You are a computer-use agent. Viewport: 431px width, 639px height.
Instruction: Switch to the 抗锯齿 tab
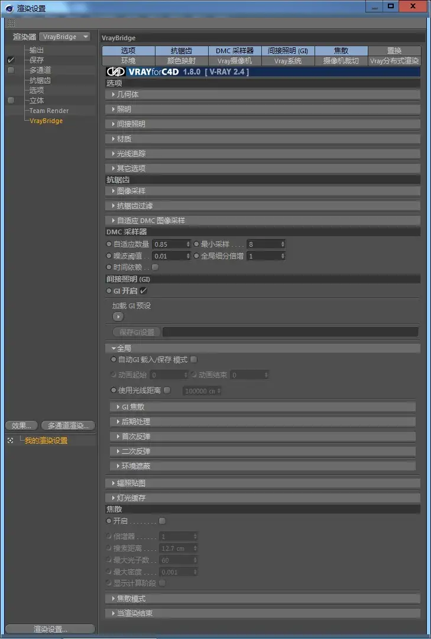[x=182, y=51]
